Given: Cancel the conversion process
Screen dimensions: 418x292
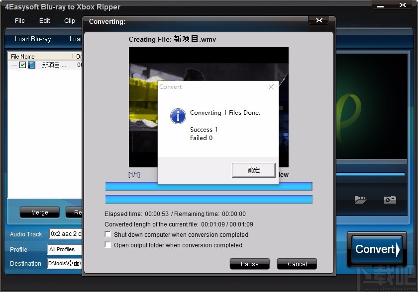Looking at the screenshot, I should tap(297, 264).
